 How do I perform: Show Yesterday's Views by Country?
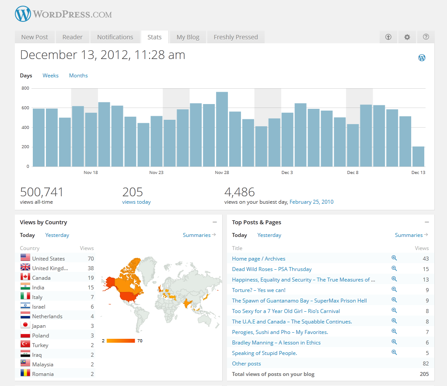pos(57,235)
